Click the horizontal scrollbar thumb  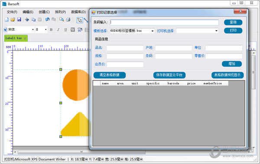coord(81,152)
